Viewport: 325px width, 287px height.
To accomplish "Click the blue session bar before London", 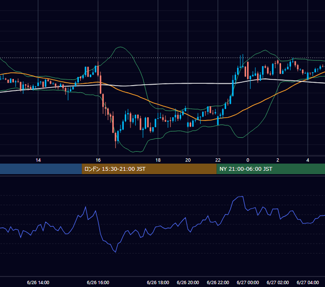I will pyautogui.click(x=41, y=169).
